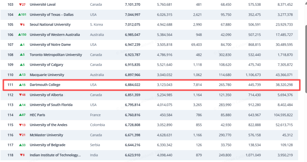
Task: Click the total value 6,884,022 for Dartmouth
Action: click(x=132, y=85)
